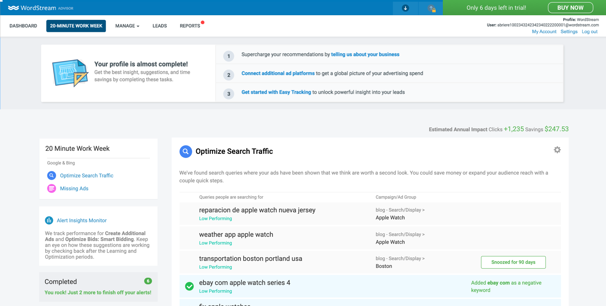This screenshot has width=606, height=306.
Task: Click sidebar magnifier icon for Optimize Search Traffic
Action: (51, 175)
